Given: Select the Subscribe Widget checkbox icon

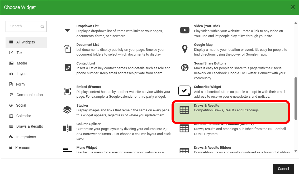Looking at the screenshot, I should click(x=184, y=91).
